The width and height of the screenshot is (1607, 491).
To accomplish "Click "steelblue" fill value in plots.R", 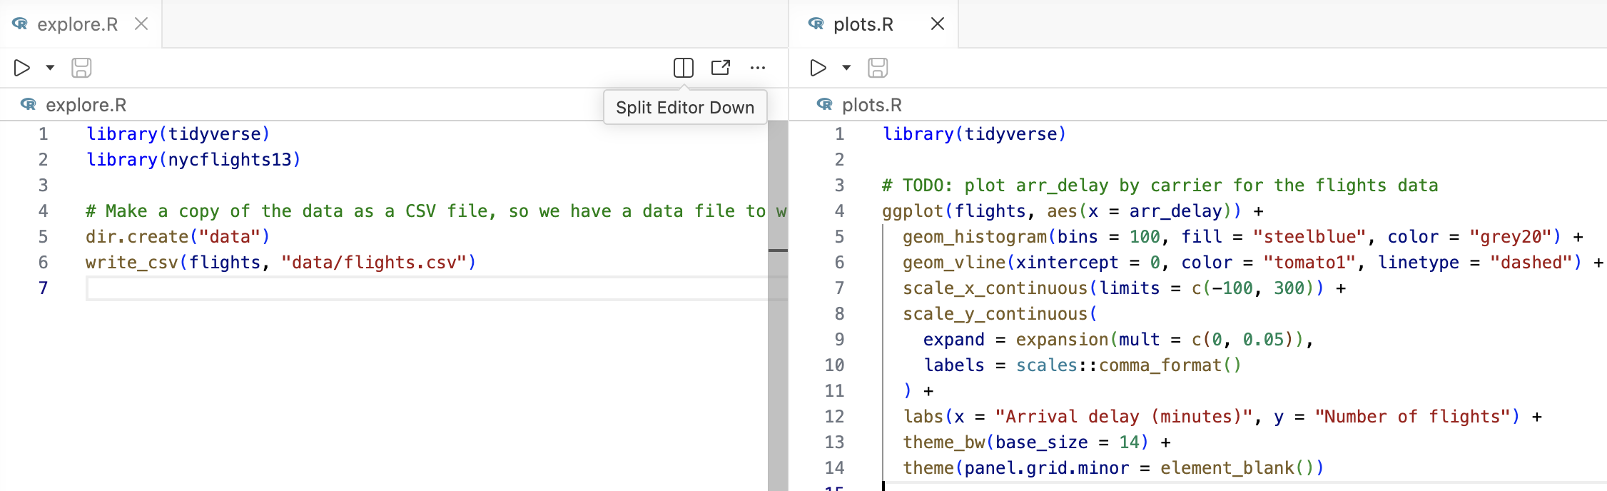I will (1309, 237).
